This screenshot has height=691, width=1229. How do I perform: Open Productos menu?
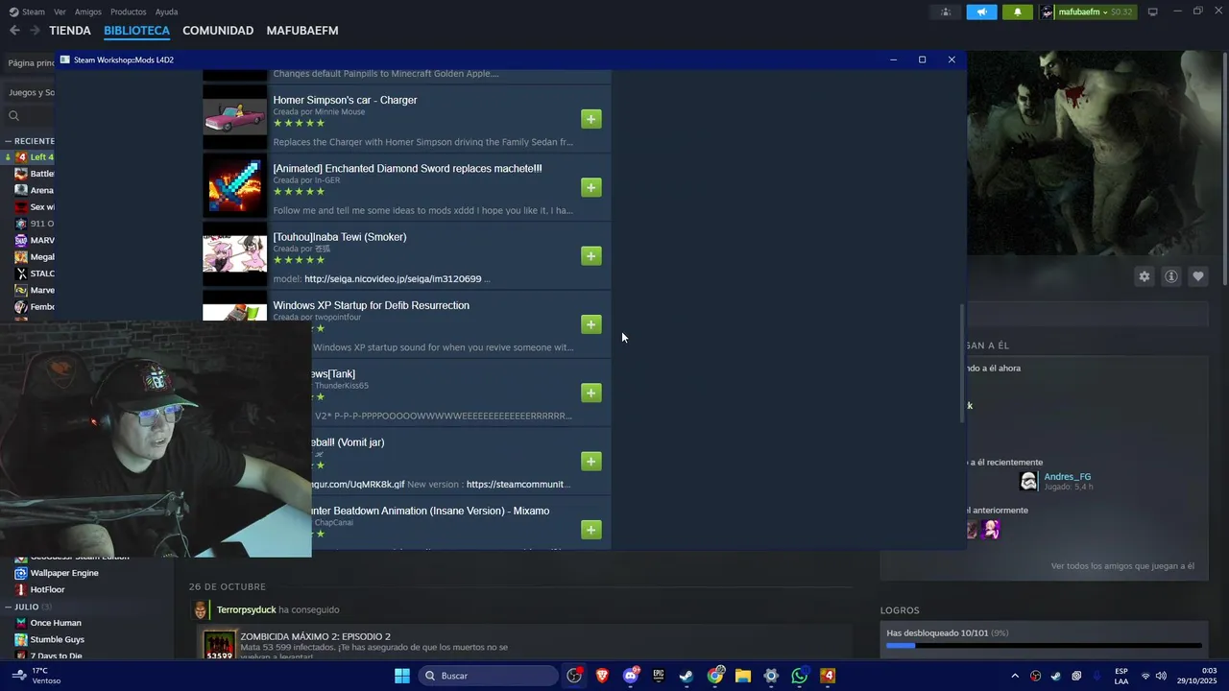128,12
